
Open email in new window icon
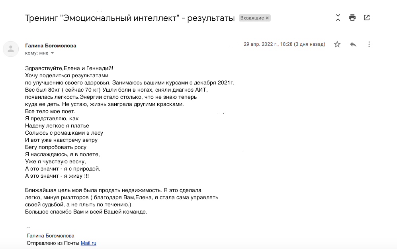coord(367,18)
